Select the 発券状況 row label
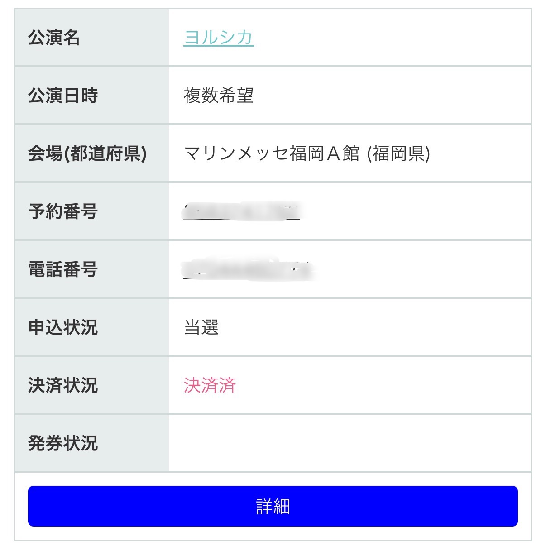Image resolution: width=546 pixels, height=551 pixels. point(63,443)
